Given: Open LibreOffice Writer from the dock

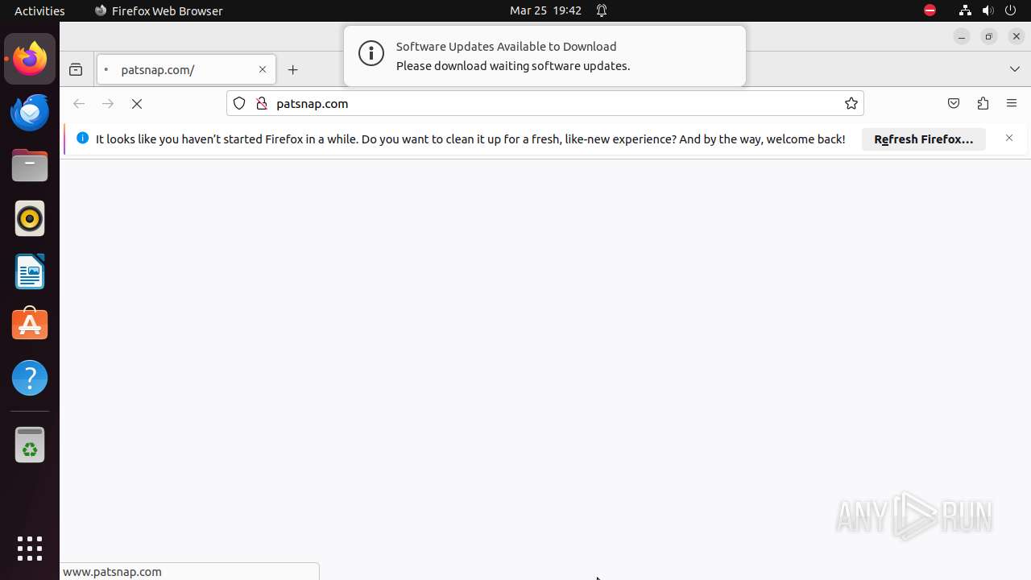Looking at the screenshot, I should coord(30,271).
